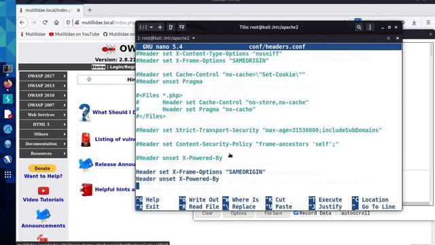The width and height of the screenshot is (435, 245).
Task: Open Announcements link
Action: (x=43, y=226)
